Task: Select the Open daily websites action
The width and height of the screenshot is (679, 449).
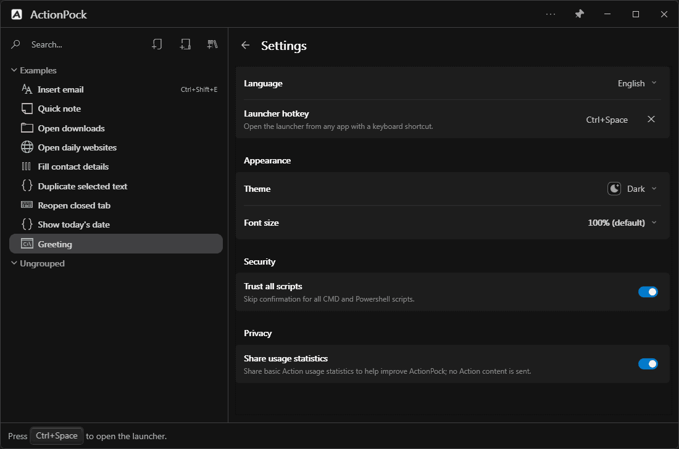Action: [116, 147]
